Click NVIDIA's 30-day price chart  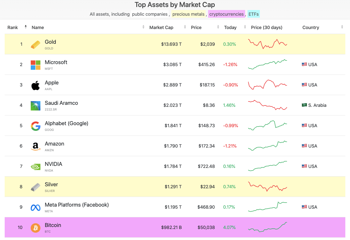tap(268, 166)
